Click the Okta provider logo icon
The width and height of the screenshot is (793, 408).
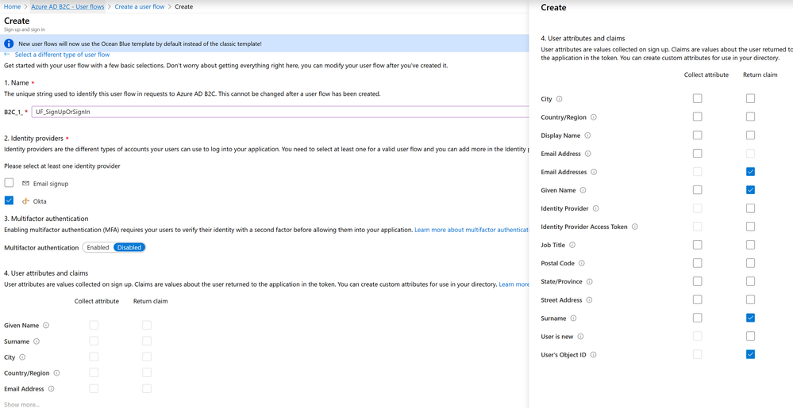[x=25, y=201]
